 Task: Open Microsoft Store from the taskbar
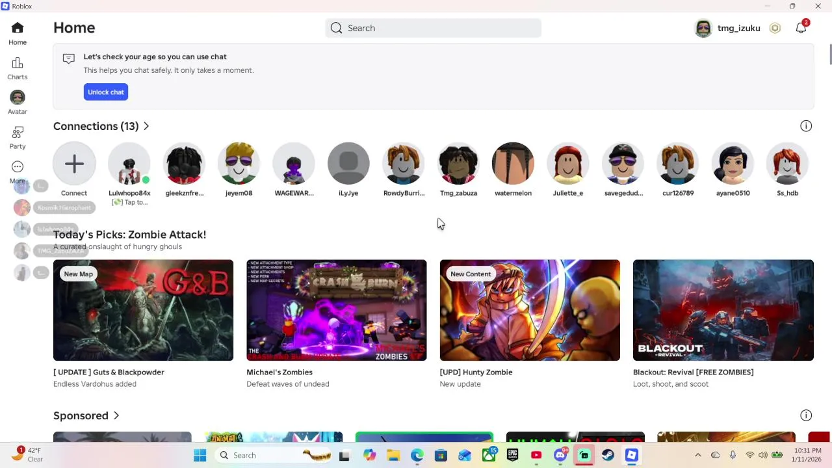click(x=441, y=456)
